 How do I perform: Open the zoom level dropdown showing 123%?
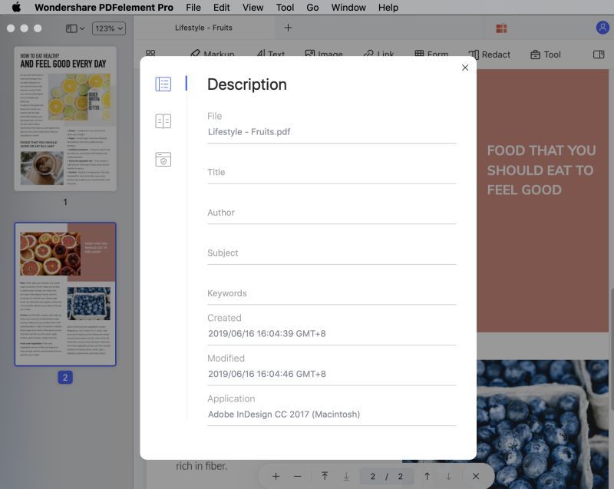108,28
